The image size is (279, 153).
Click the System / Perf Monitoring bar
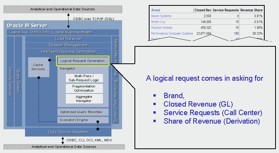click(x=116, y=101)
